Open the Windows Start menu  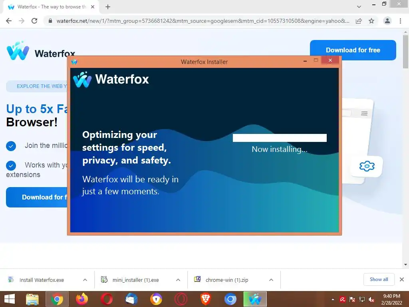pos(10,299)
